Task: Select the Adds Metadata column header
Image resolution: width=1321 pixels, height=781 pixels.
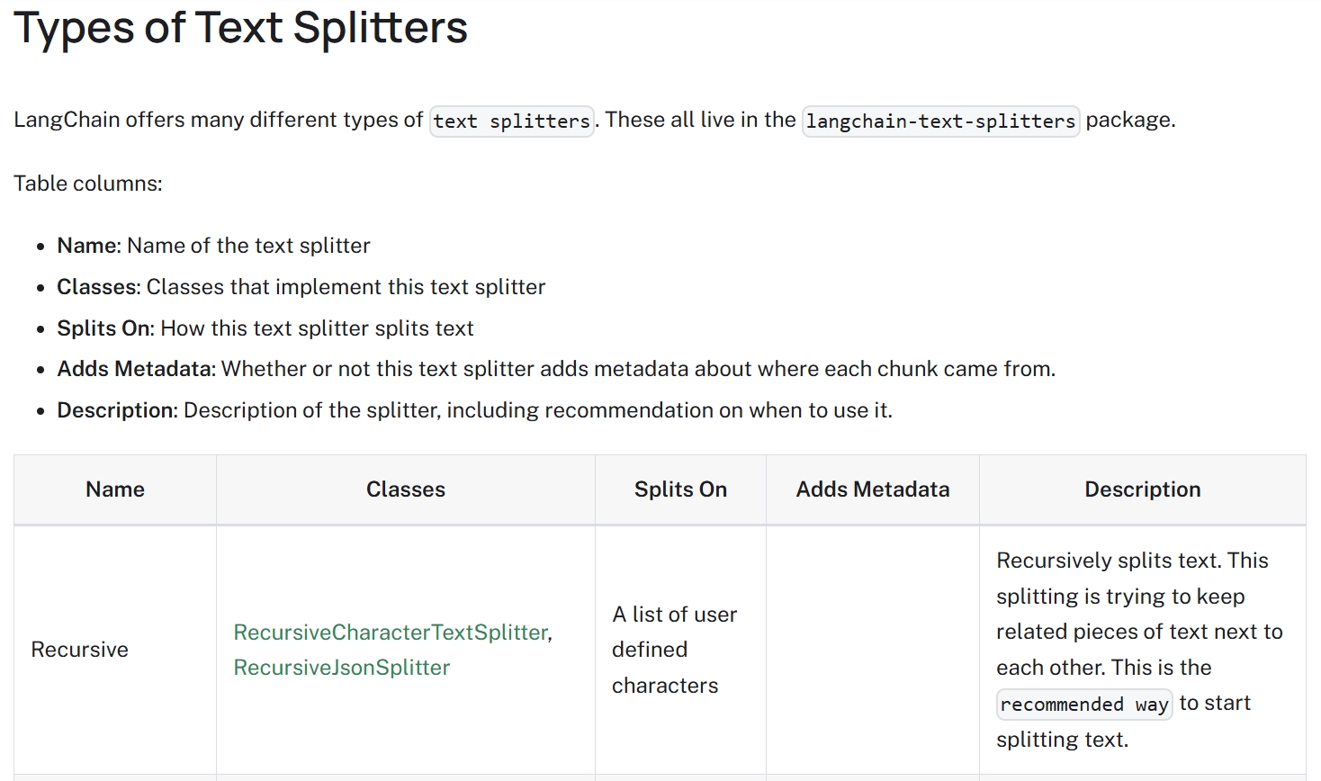Action: (x=873, y=489)
